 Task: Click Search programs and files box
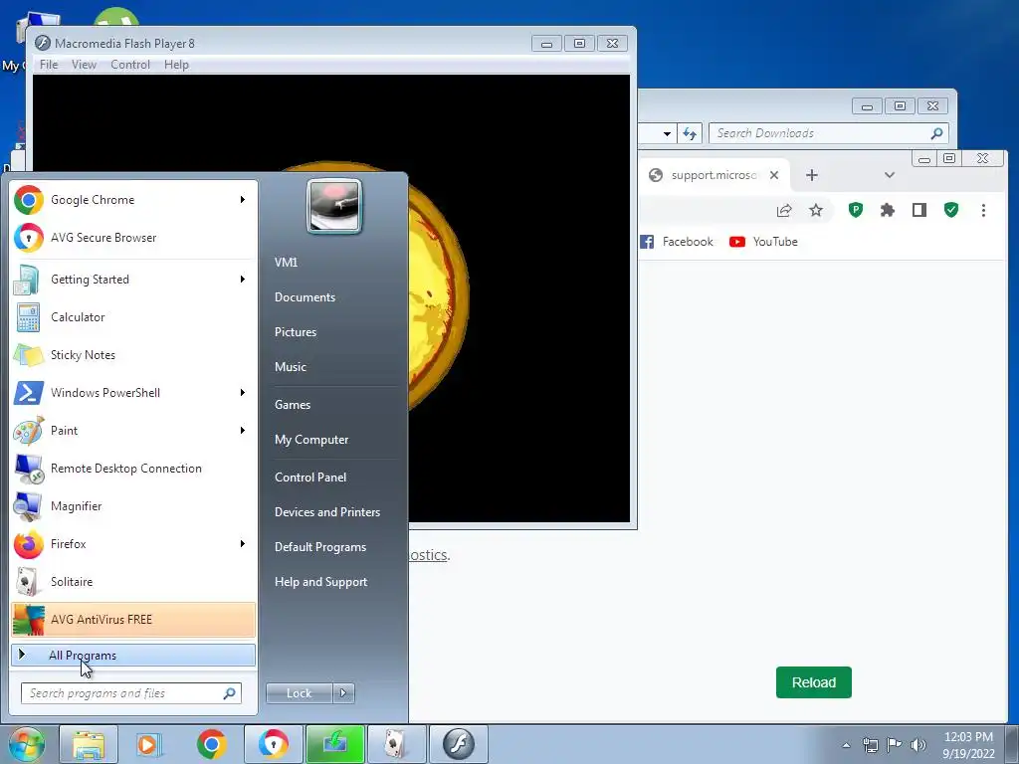point(130,693)
